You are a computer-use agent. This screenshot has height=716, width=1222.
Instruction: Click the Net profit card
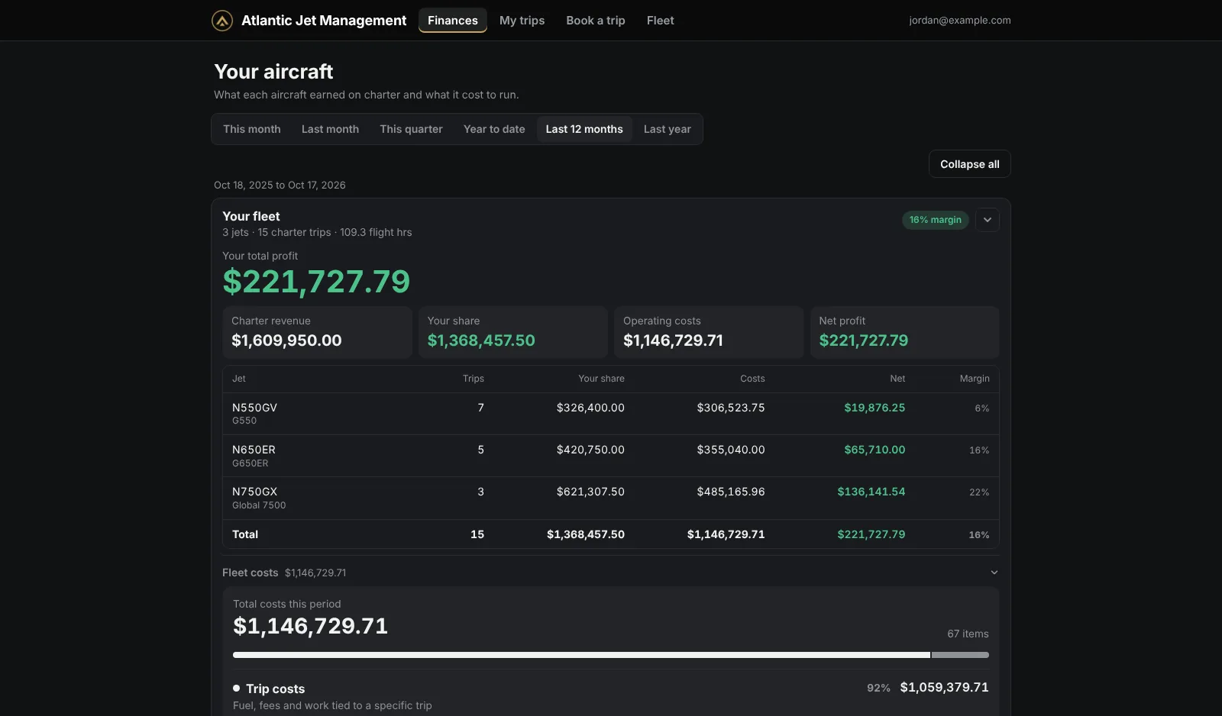(905, 332)
